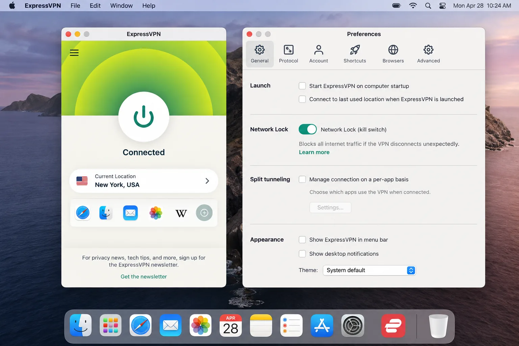Open the Trash in the Dock
Viewport: 519px width, 346px height.
[x=438, y=326]
